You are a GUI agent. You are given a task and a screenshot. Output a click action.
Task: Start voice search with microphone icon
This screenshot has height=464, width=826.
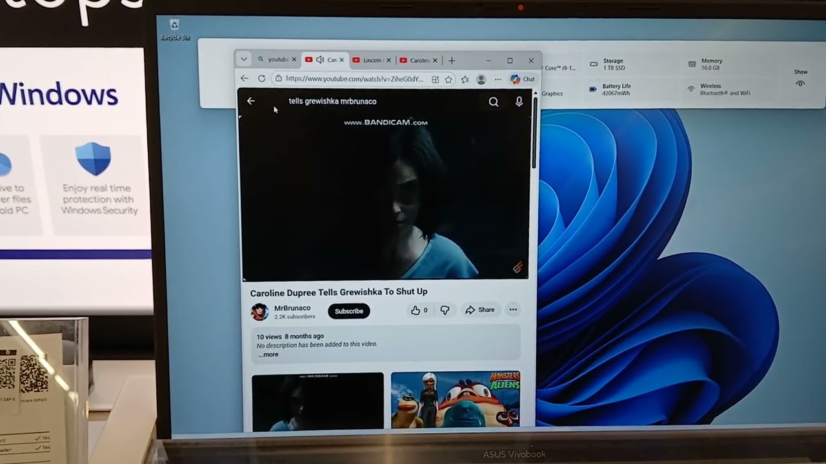pyautogui.click(x=519, y=102)
